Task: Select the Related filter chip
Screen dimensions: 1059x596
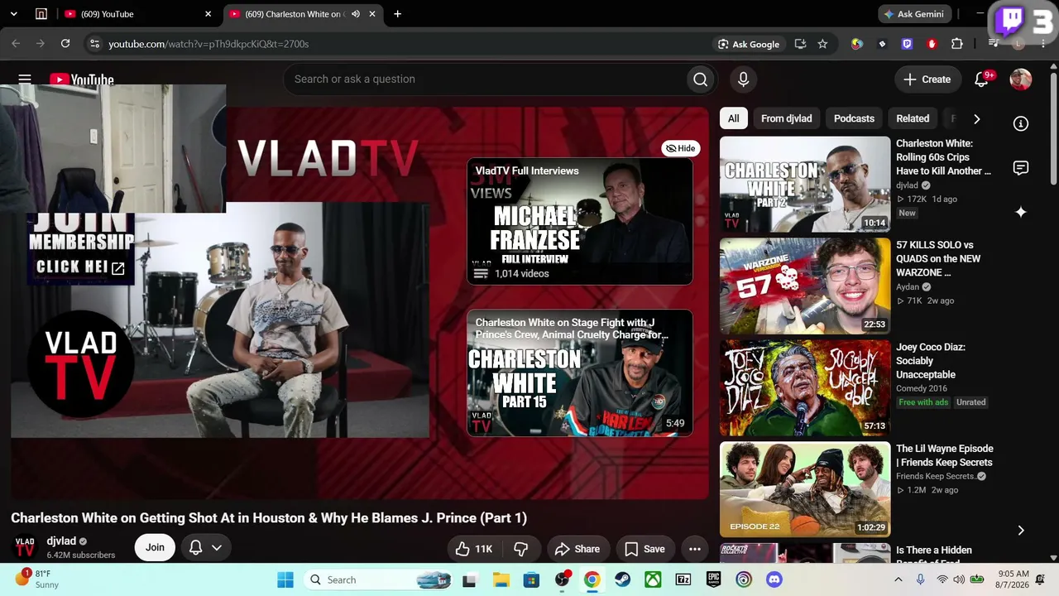Action: [913, 118]
